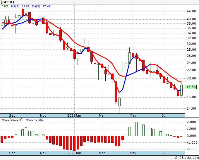The height and width of the screenshot is (160, 199).
Task: Click the MACD(26,12,9) indicator label
Action: coord(12,120)
